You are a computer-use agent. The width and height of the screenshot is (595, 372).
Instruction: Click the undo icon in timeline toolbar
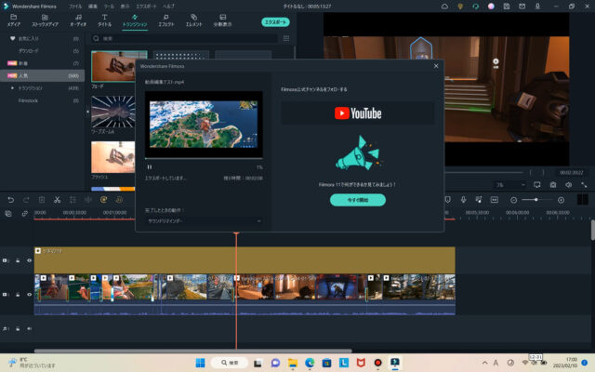[10, 200]
